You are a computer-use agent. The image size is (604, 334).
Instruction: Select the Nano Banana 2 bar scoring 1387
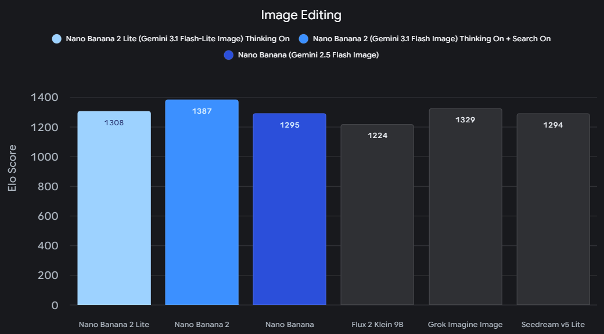point(202,202)
